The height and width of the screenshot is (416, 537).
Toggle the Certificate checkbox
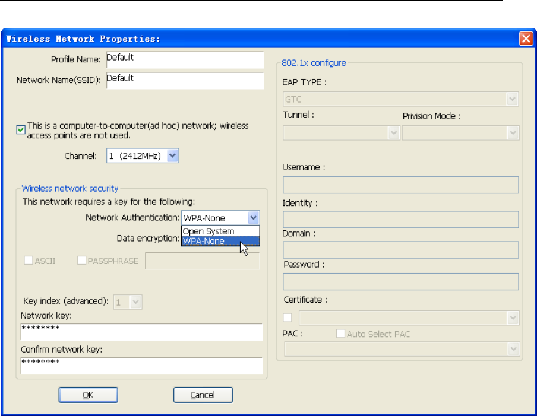click(x=288, y=317)
